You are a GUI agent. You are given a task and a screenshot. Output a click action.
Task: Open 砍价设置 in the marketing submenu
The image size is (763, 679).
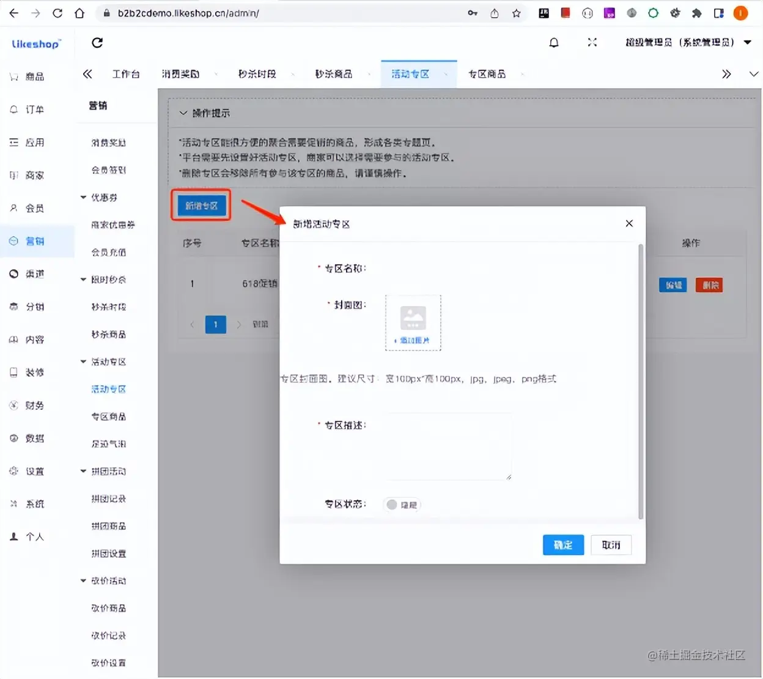click(109, 663)
